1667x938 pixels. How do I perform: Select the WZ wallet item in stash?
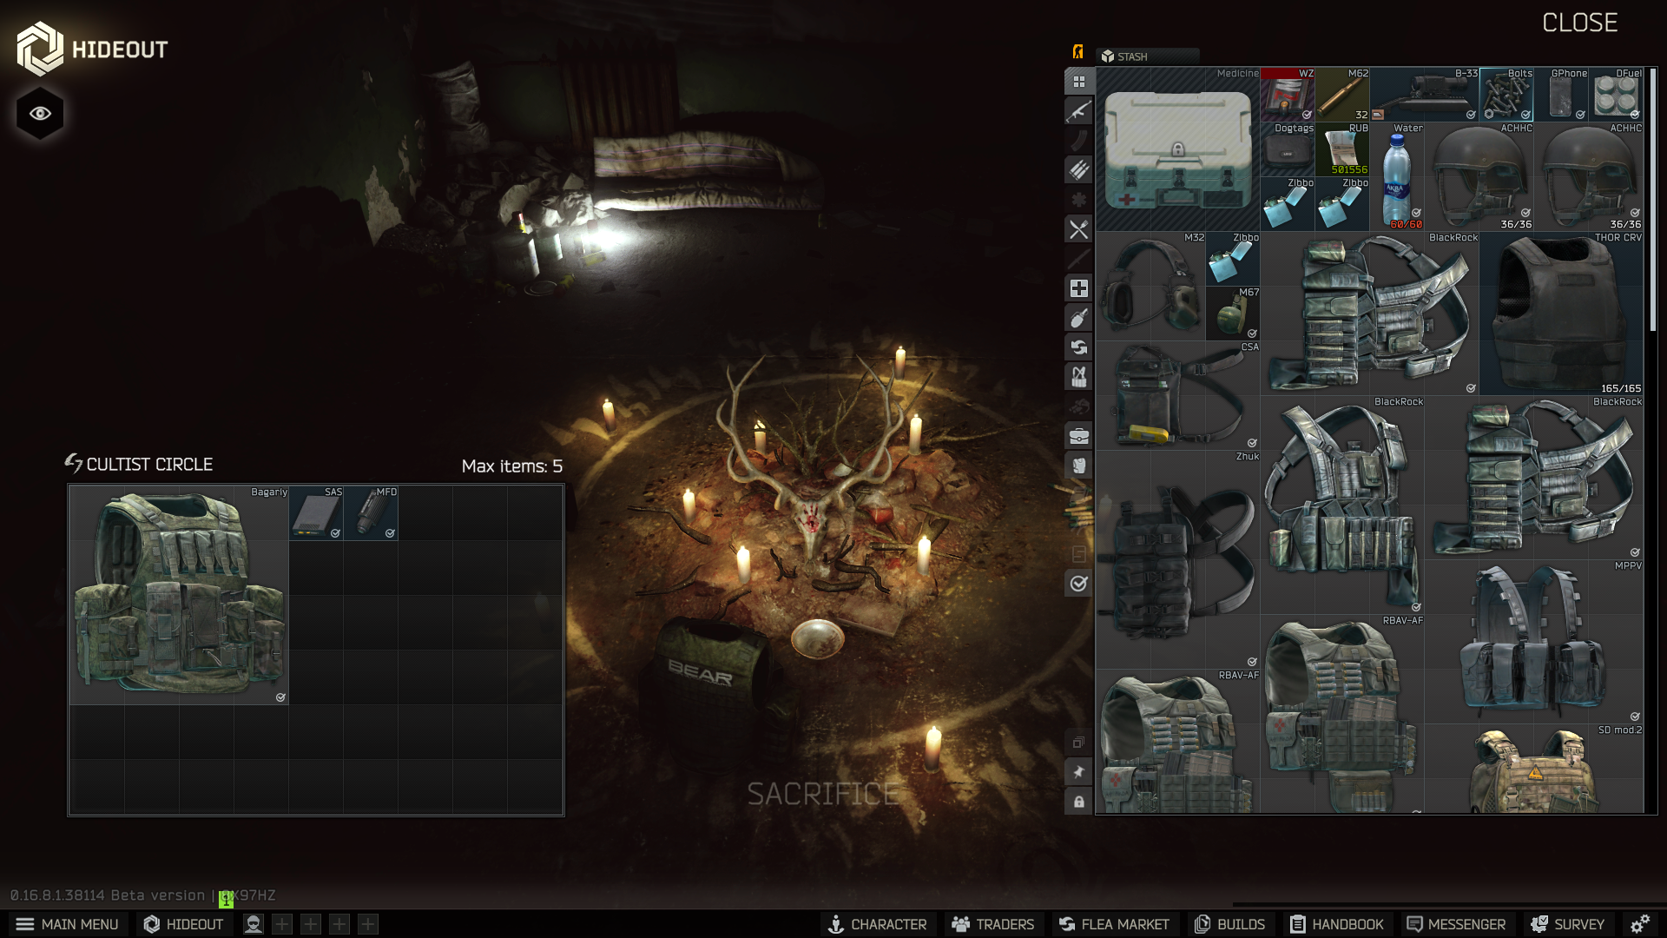click(x=1288, y=95)
